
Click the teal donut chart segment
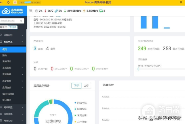coord(41,109)
